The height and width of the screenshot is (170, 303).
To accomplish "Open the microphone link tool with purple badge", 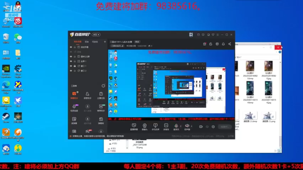I will [74, 108].
